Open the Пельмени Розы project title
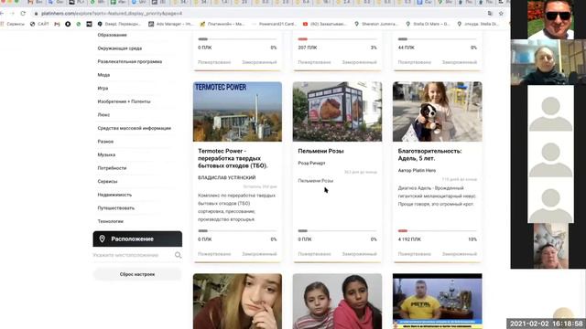The height and width of the screenshot is (329, 586). coord(320,151)
